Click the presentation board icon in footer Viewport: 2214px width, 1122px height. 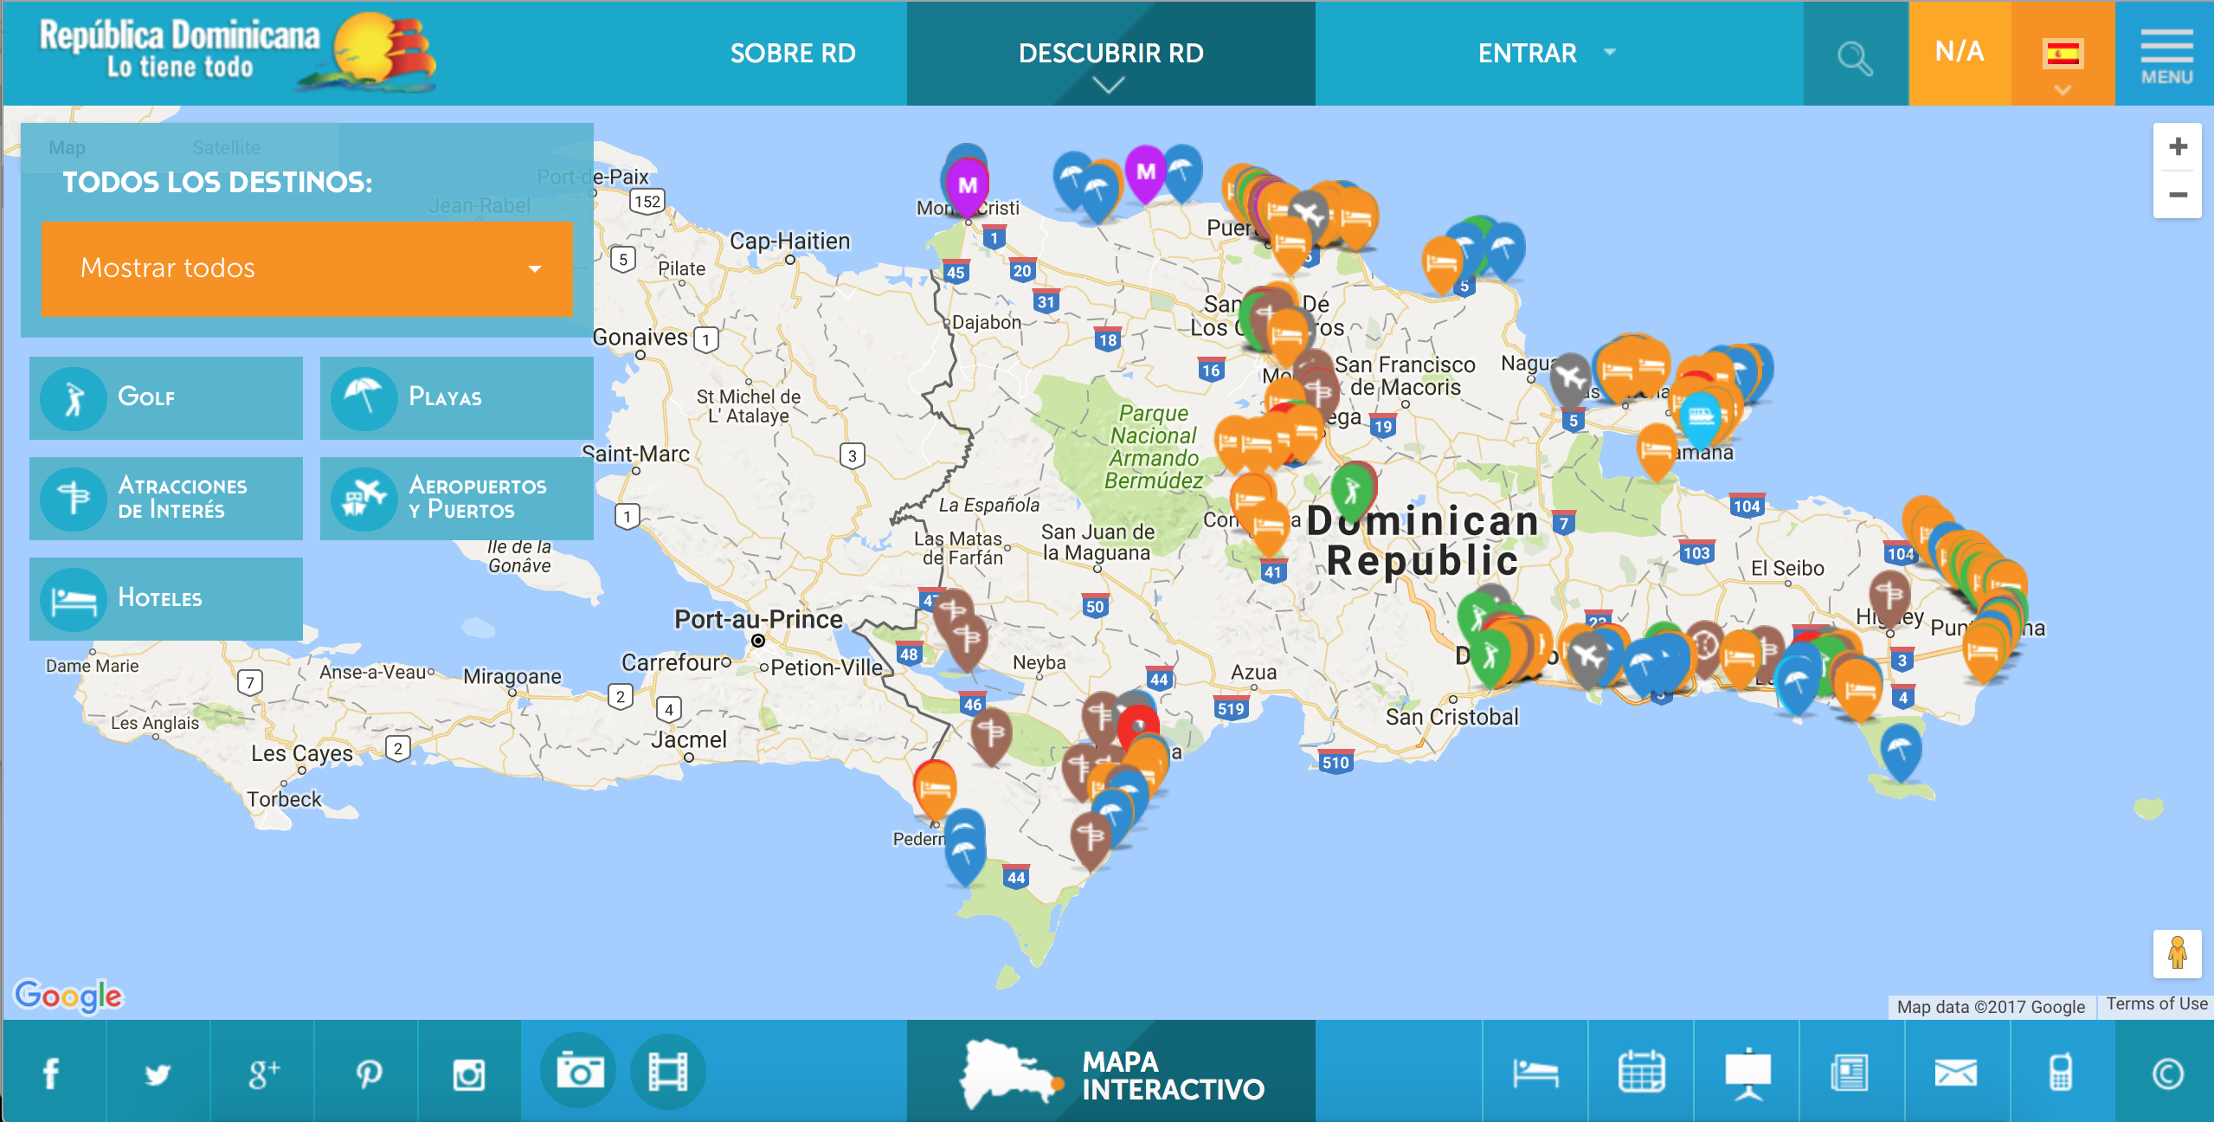coord(1747,1074)
